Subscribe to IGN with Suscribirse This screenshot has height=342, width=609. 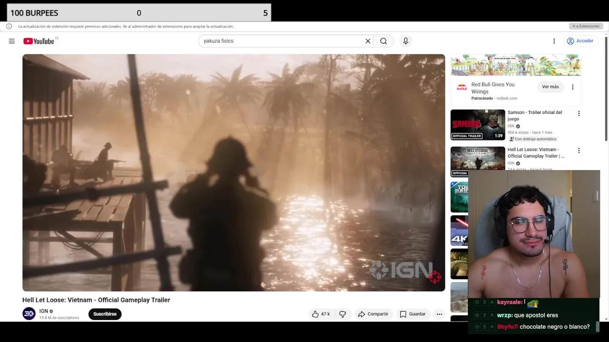click(105, 314)
